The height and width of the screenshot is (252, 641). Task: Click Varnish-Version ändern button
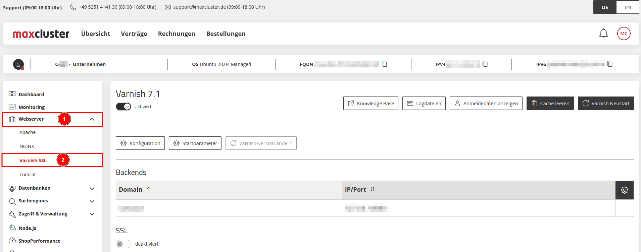[261, 143]
